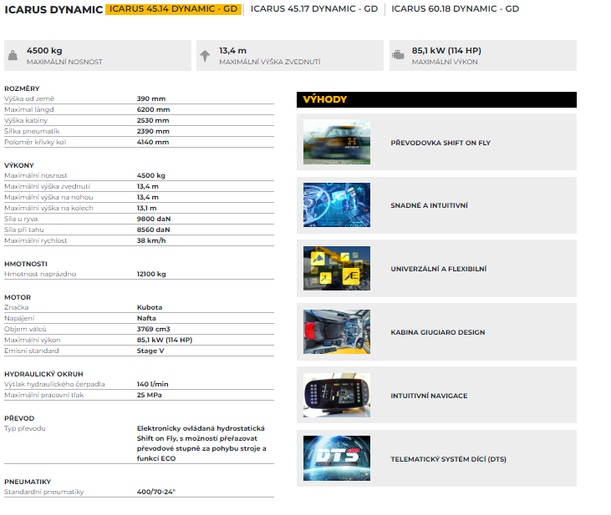Open the ICARUS 60.18 DYNAMIC - GD tab

[456, 9]
